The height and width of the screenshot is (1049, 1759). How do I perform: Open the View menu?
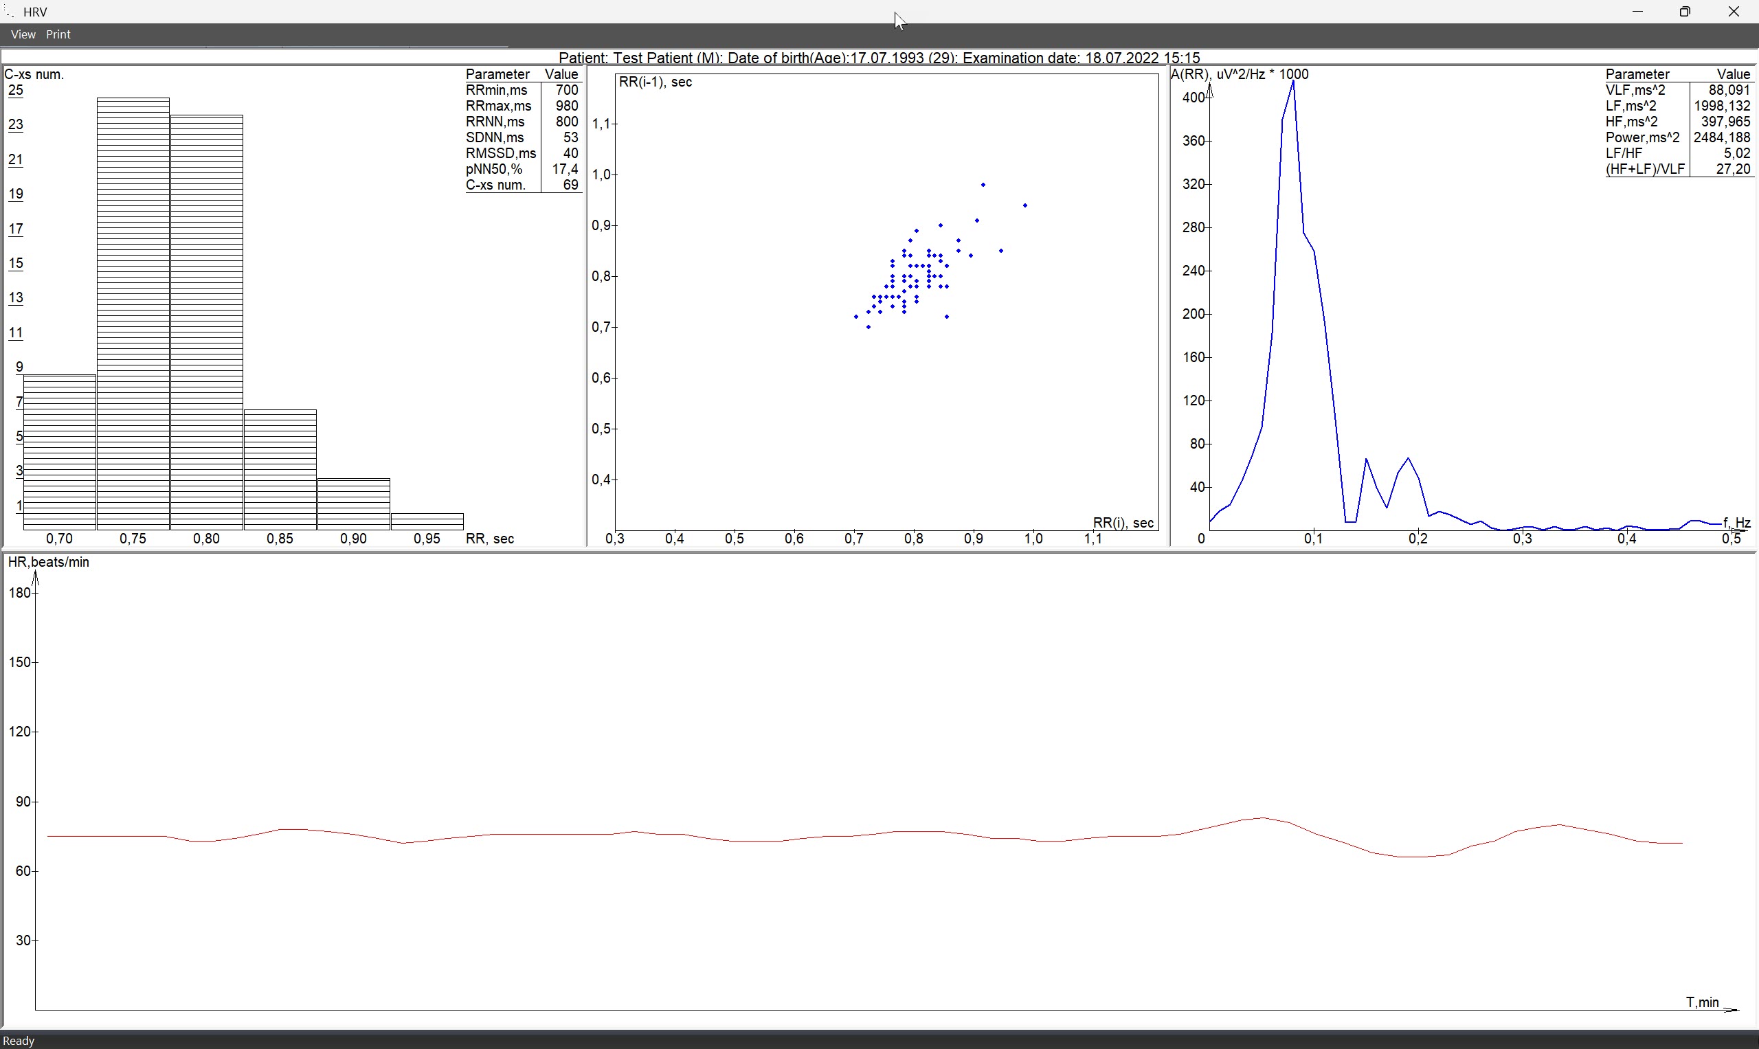(23, 34)
